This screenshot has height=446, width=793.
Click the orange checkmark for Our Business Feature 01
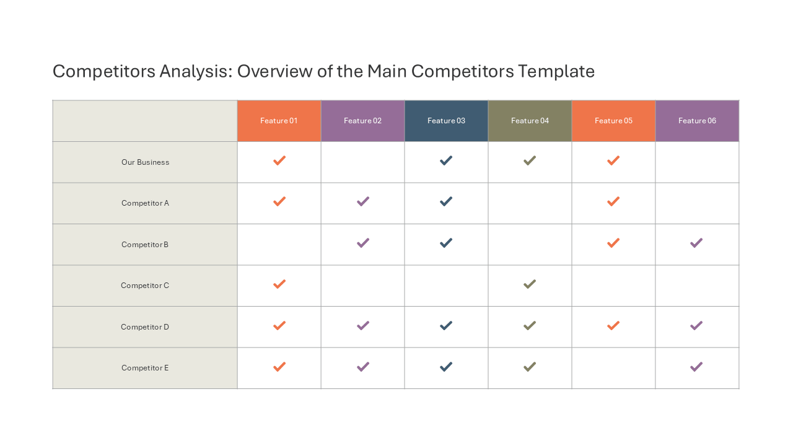279,160
